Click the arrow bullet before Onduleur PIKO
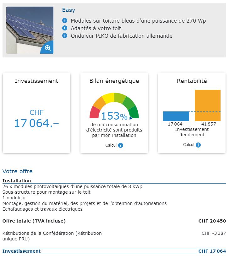 coord(65,36)
